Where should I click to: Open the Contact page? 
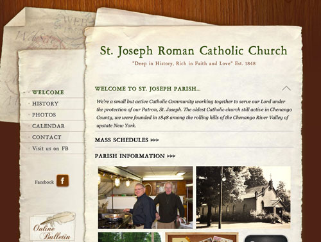click(47, 137)
